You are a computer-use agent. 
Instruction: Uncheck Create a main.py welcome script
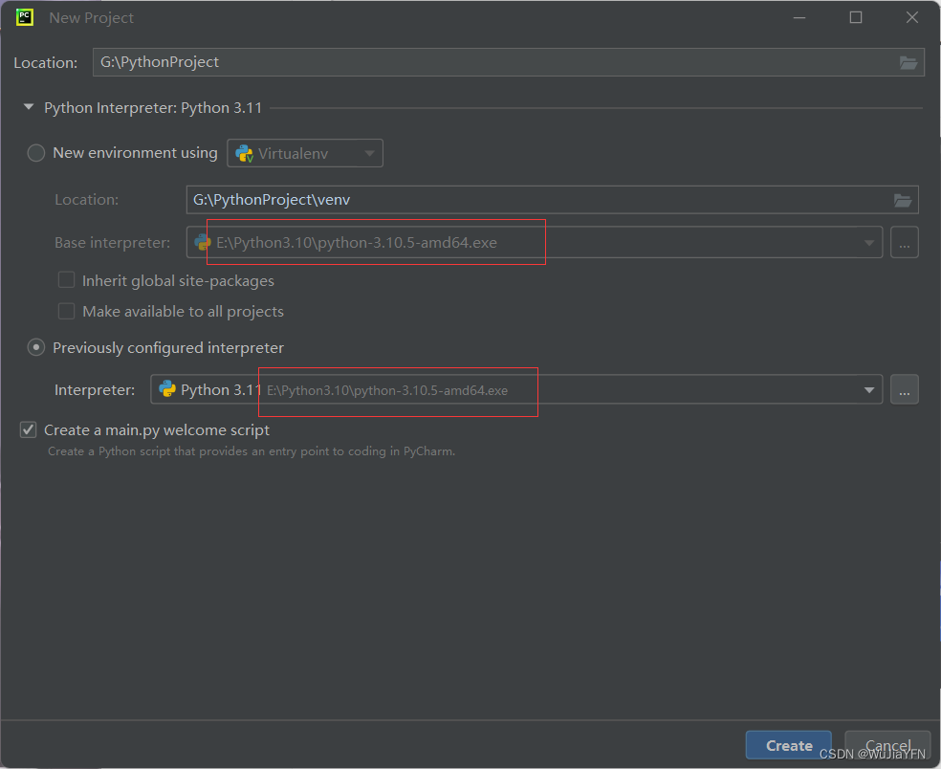point(28,429)
